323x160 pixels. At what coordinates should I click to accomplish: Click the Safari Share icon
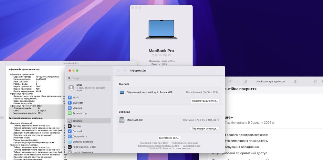pyautogui.click(x=316, y=81)
